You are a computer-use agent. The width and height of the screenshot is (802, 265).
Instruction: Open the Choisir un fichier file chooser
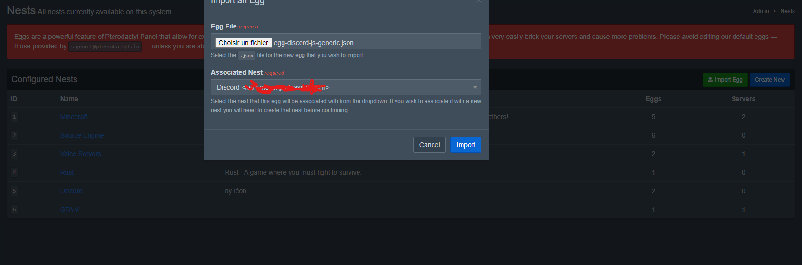(243, 43)
